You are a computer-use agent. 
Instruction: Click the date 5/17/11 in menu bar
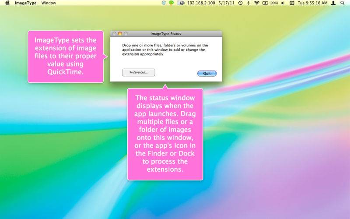coord(226,3)
